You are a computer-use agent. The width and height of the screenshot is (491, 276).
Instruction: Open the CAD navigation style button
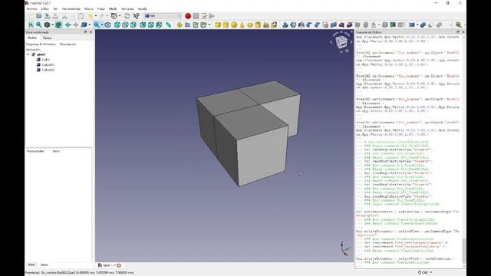(425, 272)
